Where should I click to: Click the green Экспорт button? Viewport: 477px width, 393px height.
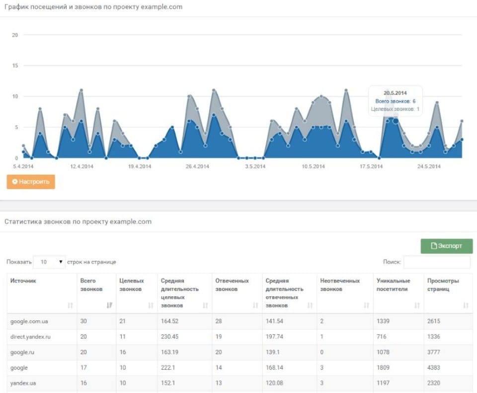point(447,246)
